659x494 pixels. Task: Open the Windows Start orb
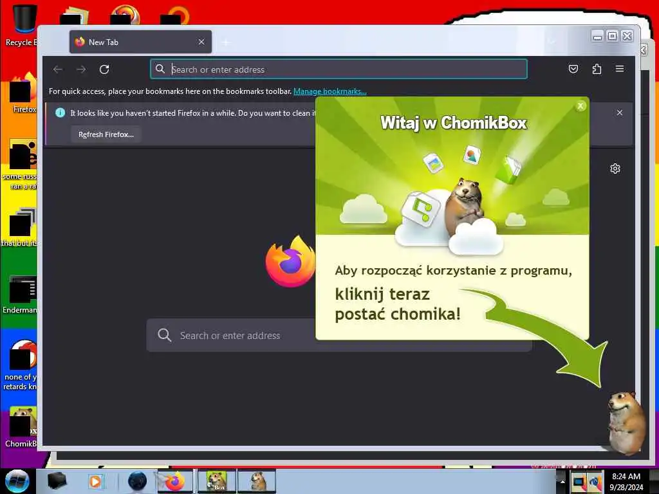[17, 481]
